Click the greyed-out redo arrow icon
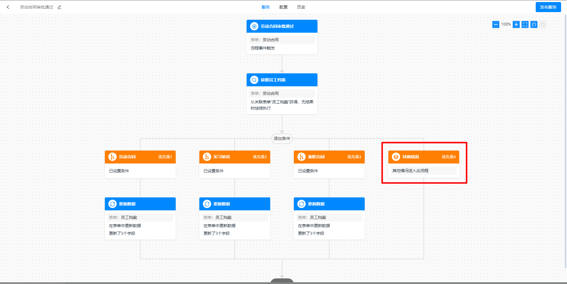 click(x=543, y=24)
